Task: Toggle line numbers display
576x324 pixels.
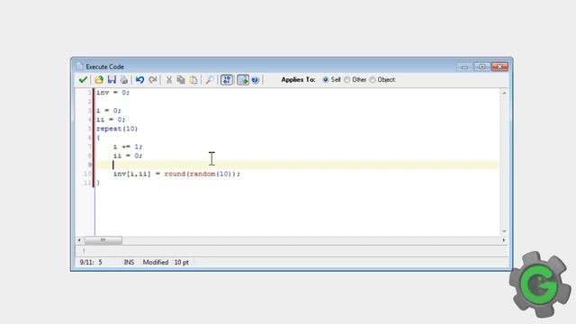Action: click(227, 80)
